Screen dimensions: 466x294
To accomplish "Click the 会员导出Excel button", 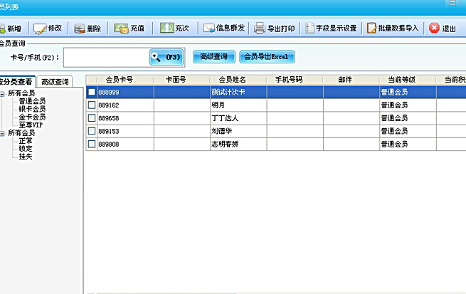I will [x=267, y=56].
